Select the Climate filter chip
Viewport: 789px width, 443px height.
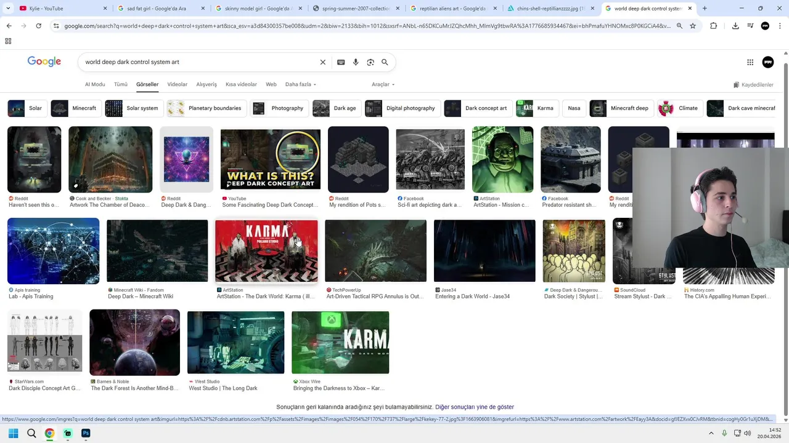pos(679,108)
